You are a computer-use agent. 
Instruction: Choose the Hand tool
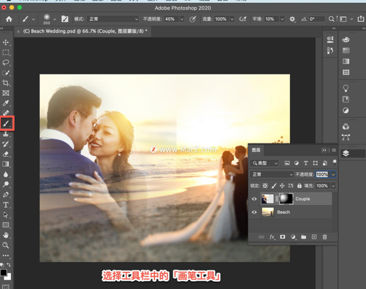pyautogui.click(x=6, y=235)
